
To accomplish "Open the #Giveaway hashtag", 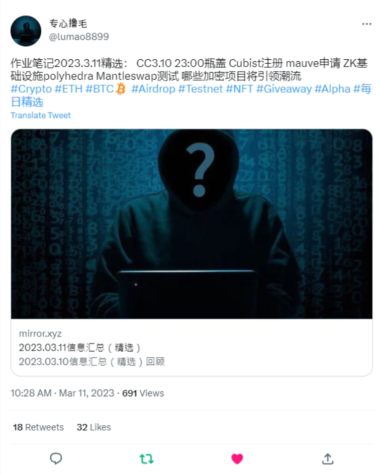I will [x=284, y=89].
